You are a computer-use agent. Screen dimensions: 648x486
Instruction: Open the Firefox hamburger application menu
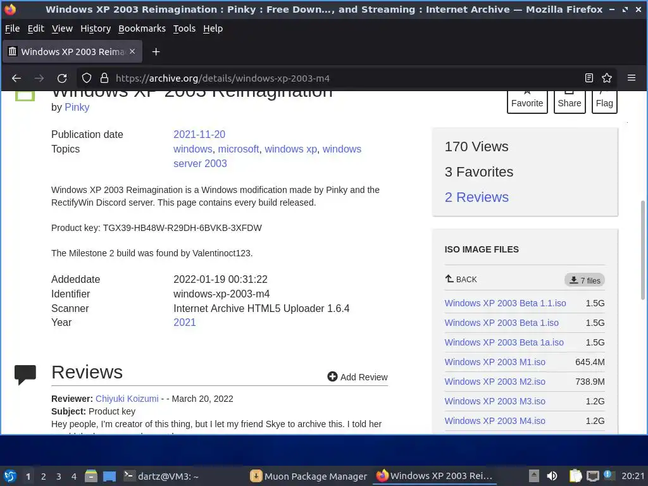631,78
